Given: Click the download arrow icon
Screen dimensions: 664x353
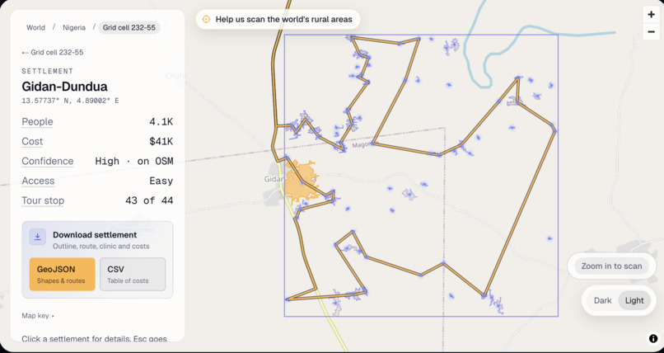Looking at the screenshot, I should (x=37, y=237).
